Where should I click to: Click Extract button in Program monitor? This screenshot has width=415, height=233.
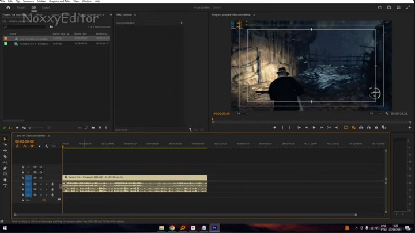point(369,127)
